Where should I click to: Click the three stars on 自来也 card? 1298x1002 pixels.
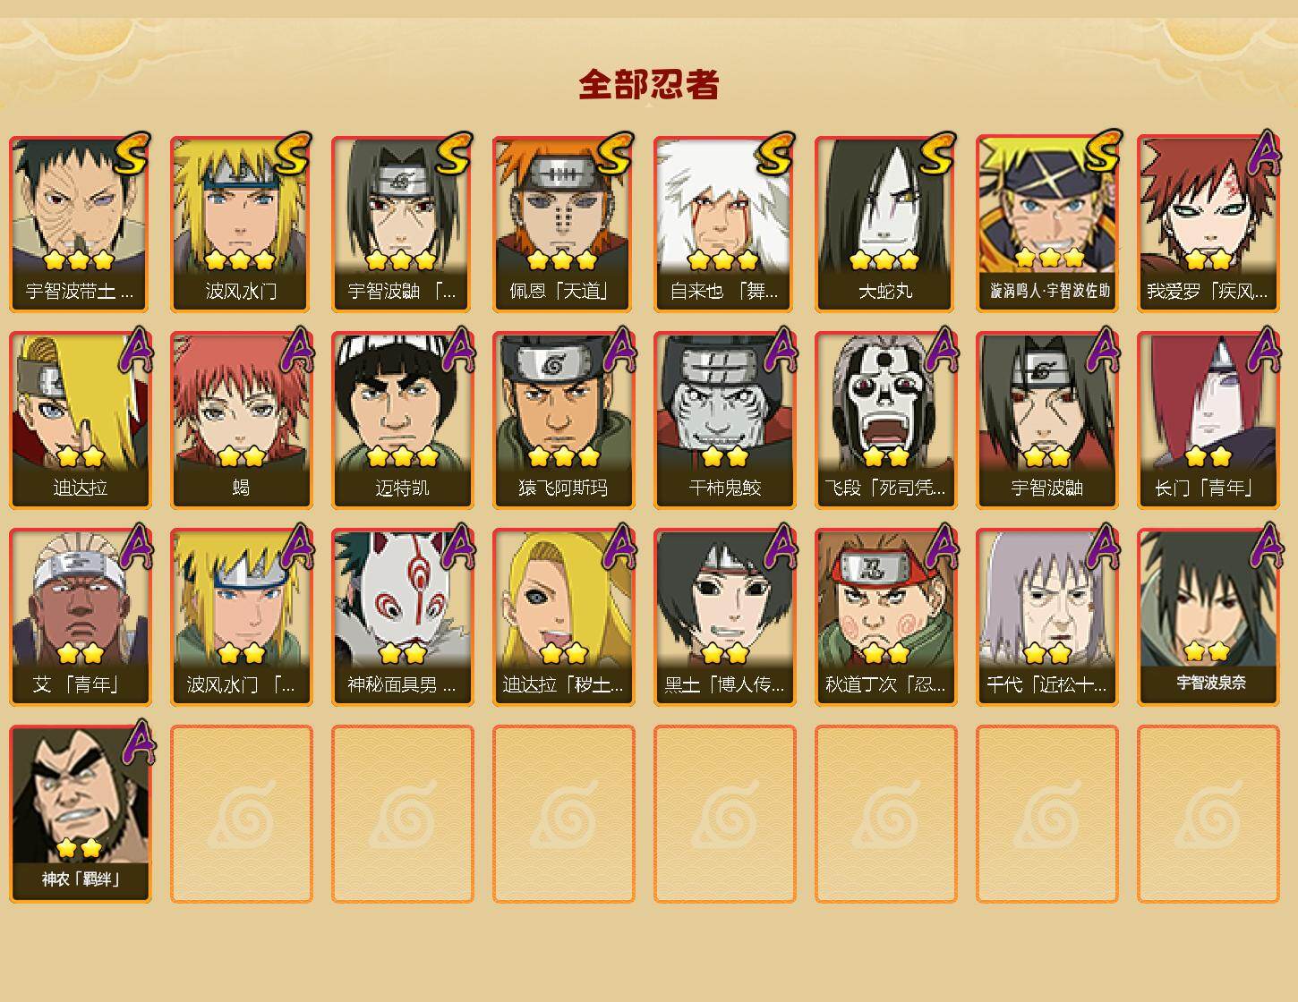pyautogui.click(x=723, y=260)
